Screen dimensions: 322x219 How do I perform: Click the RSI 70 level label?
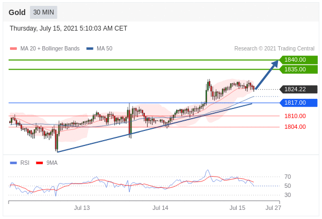pos(288,177)
